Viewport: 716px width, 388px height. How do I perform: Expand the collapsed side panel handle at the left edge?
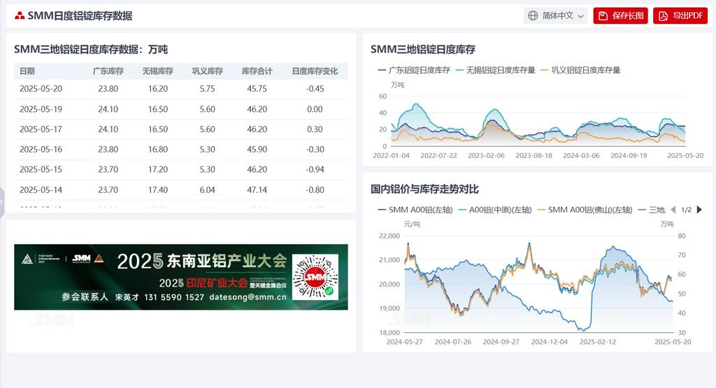[x=2, y=201]
